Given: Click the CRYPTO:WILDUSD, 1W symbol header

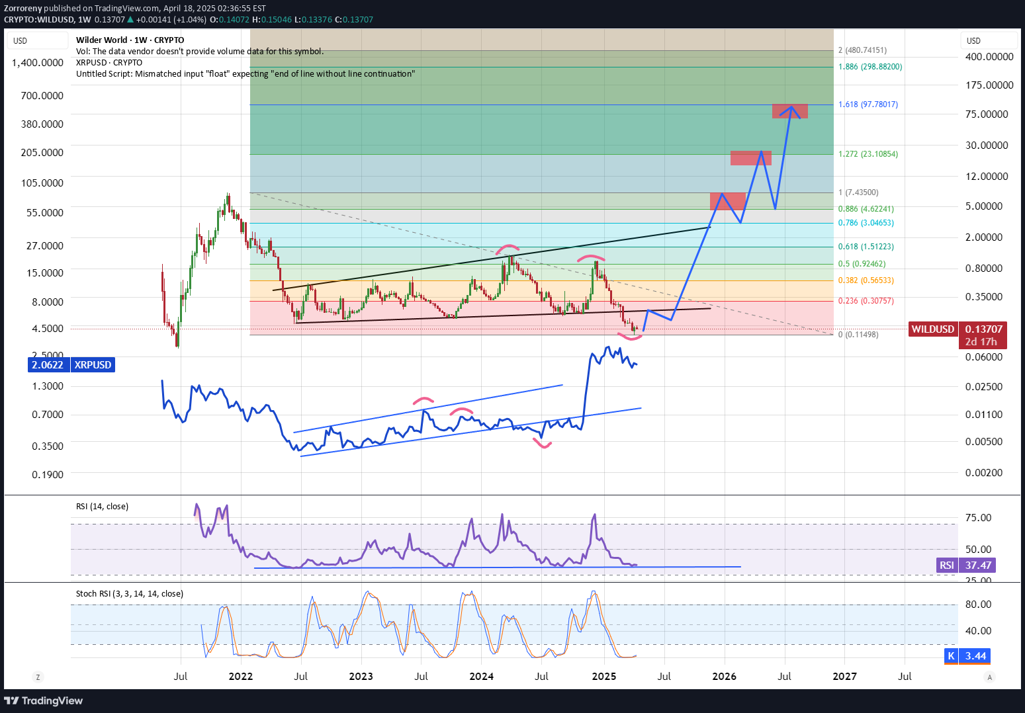Looking at the screenshot, I should 48,20.
